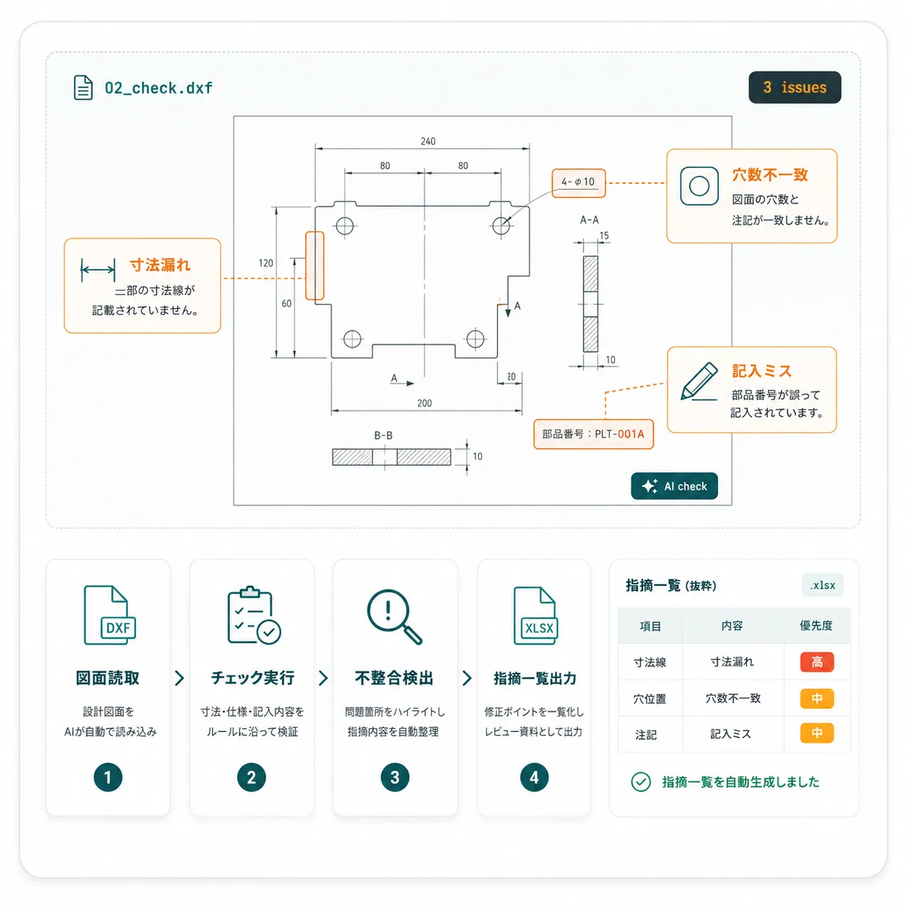Click the AI check button
This screenshot has width=907, height=907.
pos(674,486)
